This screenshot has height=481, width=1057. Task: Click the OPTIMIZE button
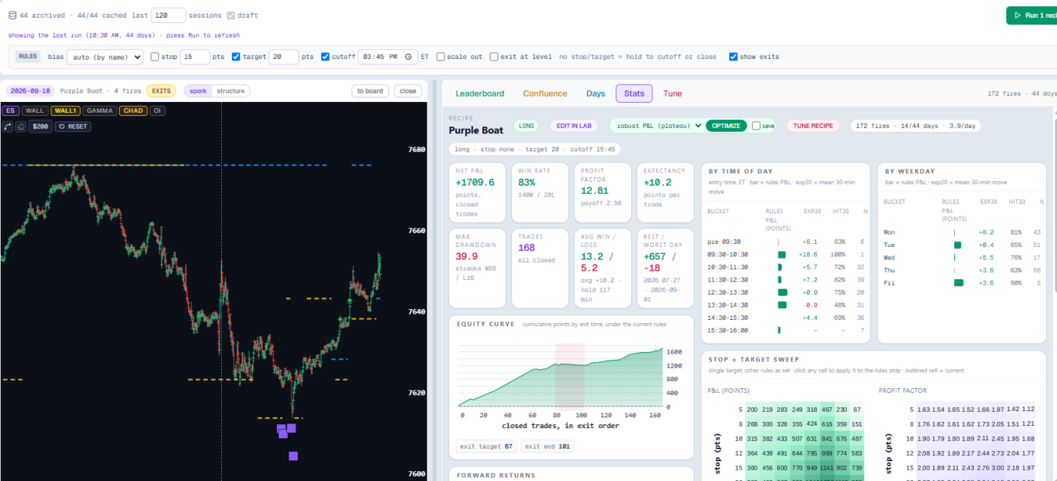[x=726, y=126]
